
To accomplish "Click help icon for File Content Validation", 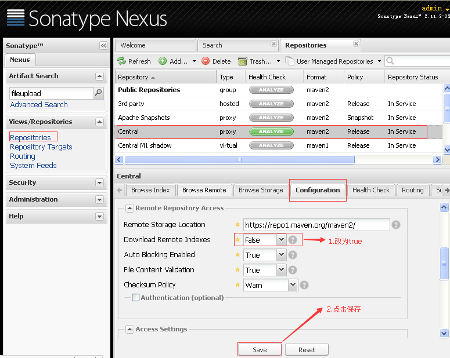I will (x=293, y=270).
